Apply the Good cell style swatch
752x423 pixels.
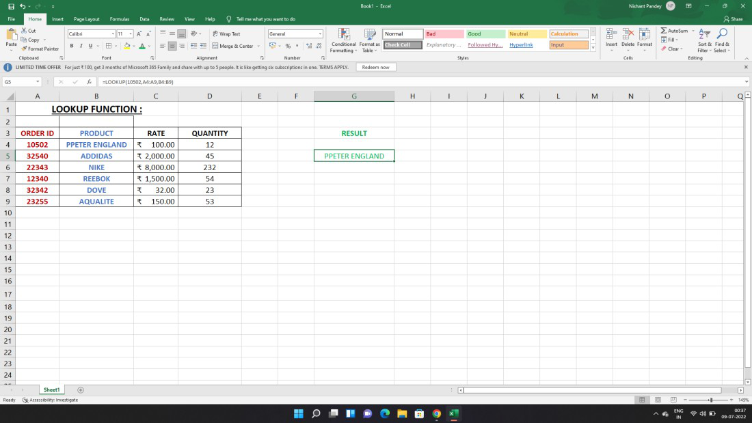coord(486,33)
